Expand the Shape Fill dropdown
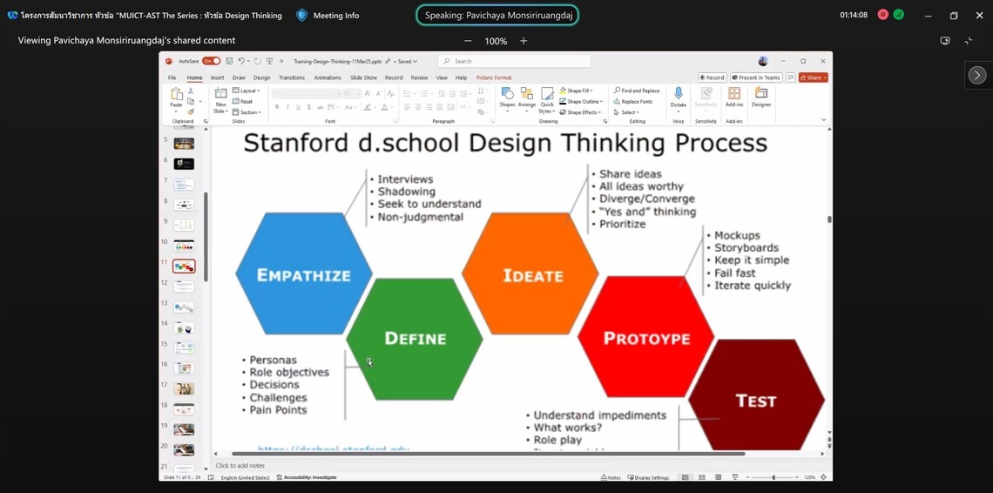993x493 pixels. pos(578,91)
